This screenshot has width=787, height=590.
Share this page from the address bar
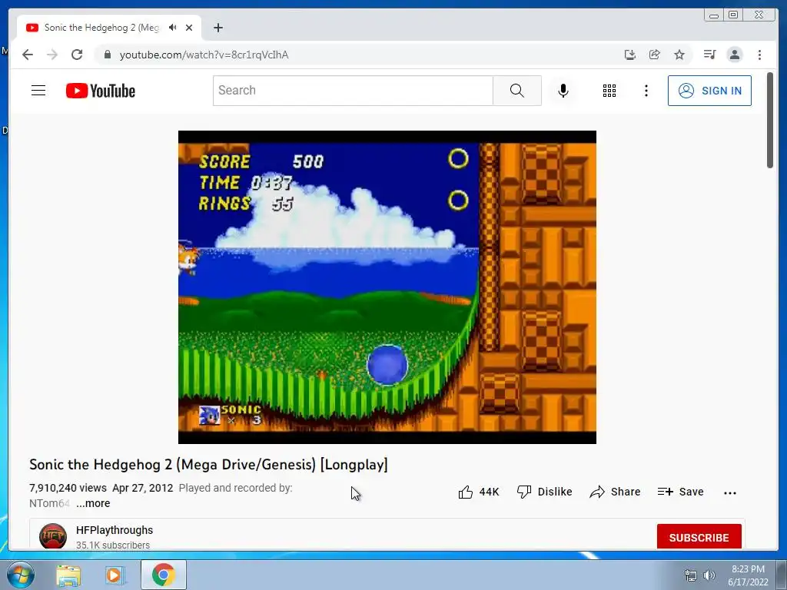pos(655,55)
